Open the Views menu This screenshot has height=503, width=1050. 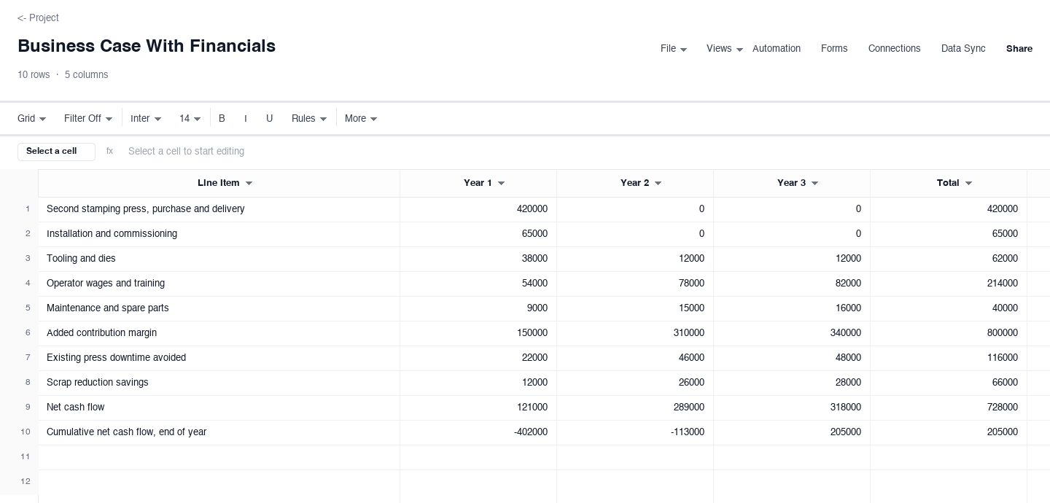click(724, 49)
